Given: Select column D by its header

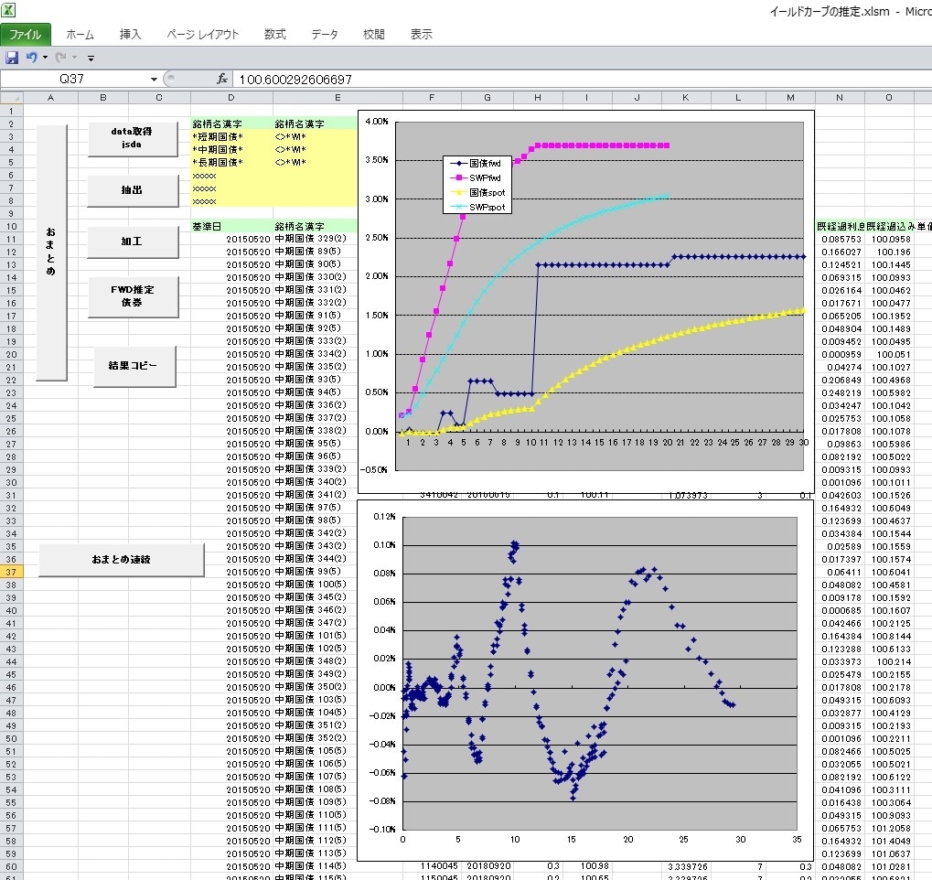Looking at the screenshot, I should pyautogui.click(x=231, y=98).
